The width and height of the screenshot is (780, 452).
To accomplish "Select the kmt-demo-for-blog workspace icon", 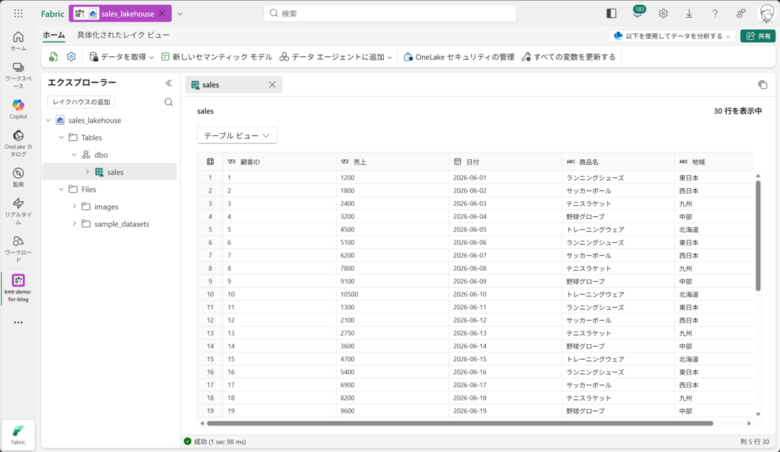I will tap(18, 288).
